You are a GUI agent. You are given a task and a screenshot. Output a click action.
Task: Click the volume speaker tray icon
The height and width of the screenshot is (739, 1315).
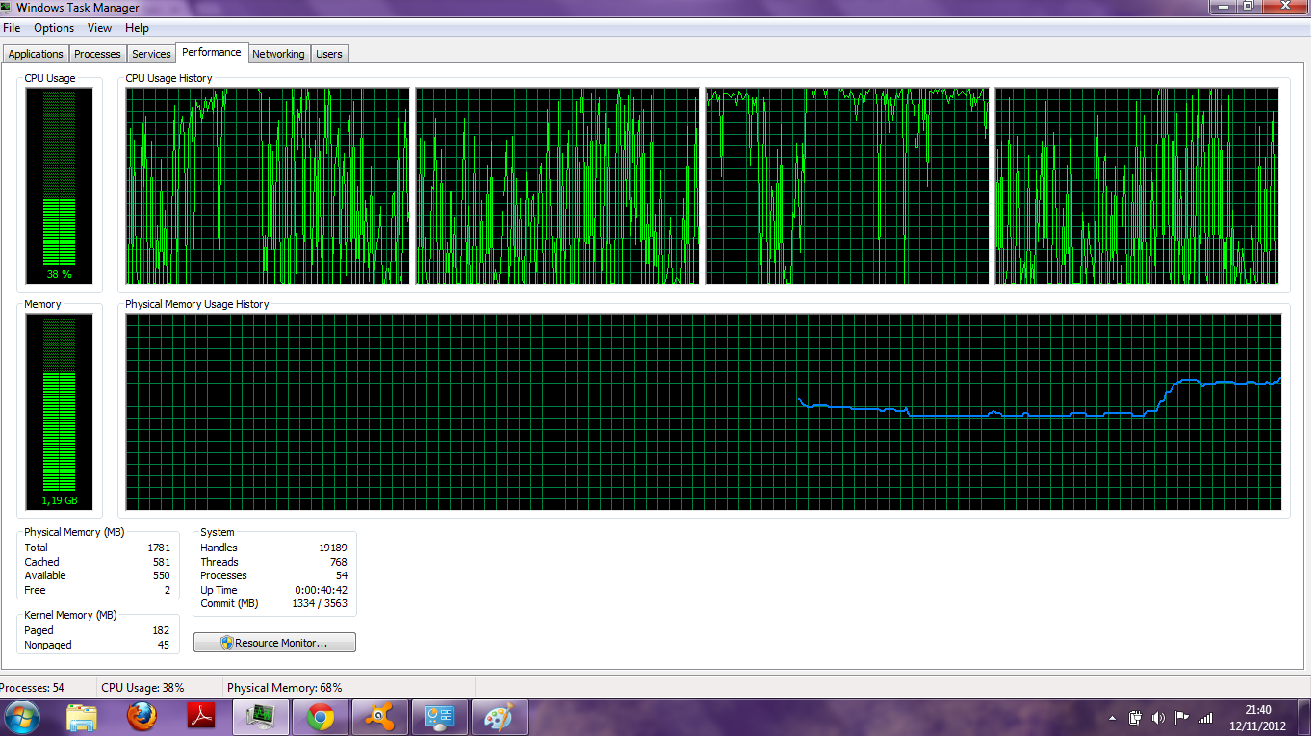click(x=1158, y=718)
